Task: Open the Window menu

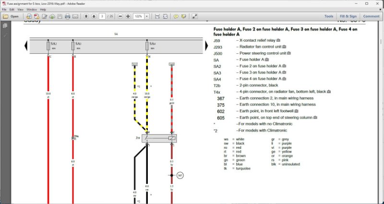Action: 32,10
